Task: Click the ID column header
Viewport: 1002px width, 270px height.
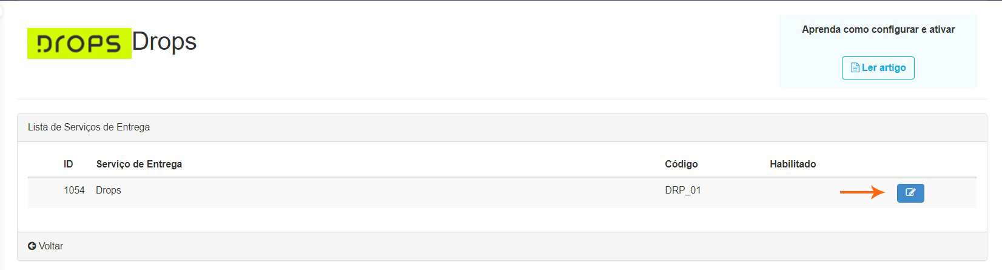Action: click(x=68, y=164)
